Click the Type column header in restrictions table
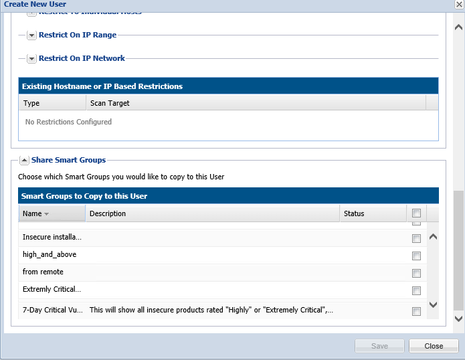Image resolution: width=465 pixels, height=360 pixels. [x=31, y=103]
